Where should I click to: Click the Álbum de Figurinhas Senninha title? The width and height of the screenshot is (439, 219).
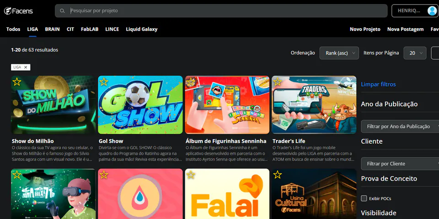(x=226, y=141)
